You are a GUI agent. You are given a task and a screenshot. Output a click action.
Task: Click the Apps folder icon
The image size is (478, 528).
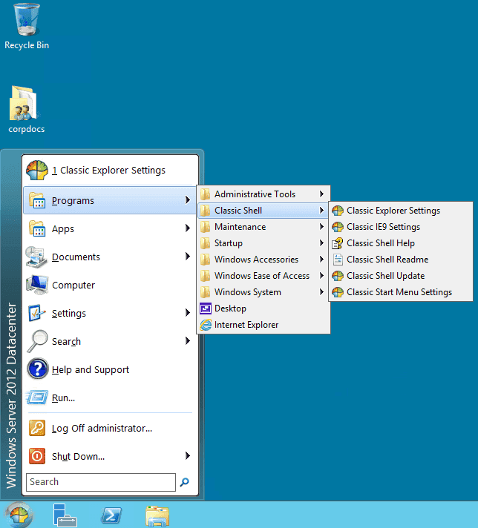37,228
